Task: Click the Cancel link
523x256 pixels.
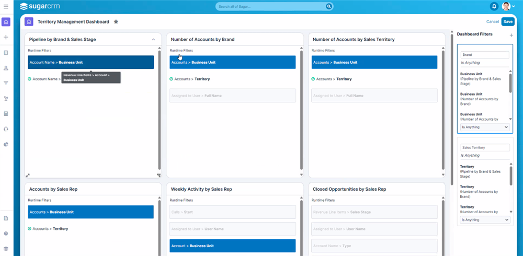Action: [492, 22]
